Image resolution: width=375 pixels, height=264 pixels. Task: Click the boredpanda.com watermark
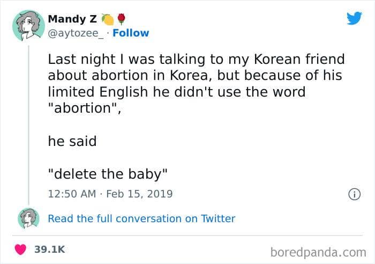[318, 252]
